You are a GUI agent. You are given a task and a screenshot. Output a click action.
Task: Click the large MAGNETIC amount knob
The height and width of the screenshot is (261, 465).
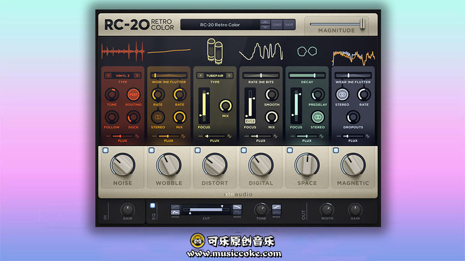pyautogui.click(x=353, y=165)
